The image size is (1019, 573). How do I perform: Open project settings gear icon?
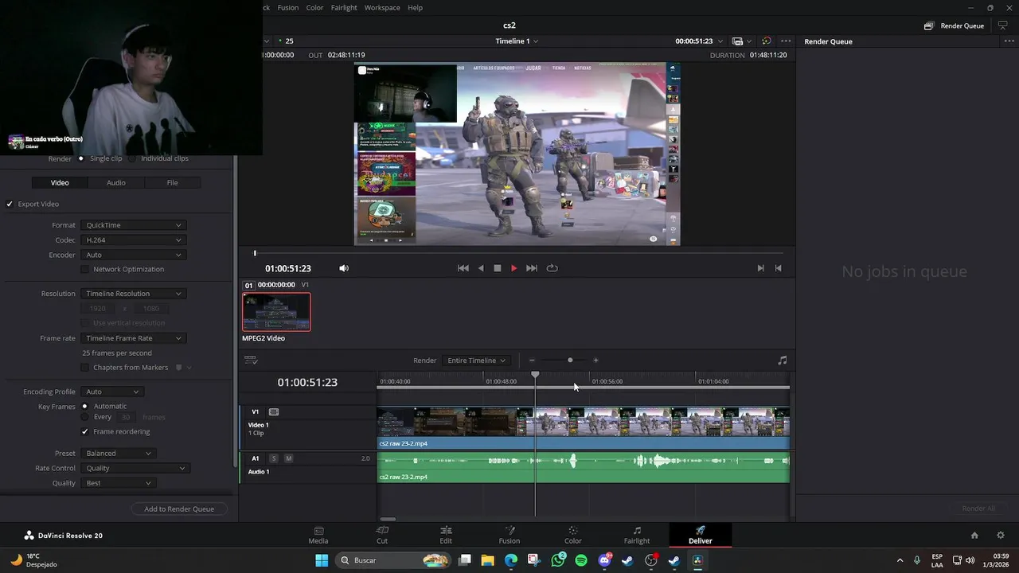(x=1001, y=536)
